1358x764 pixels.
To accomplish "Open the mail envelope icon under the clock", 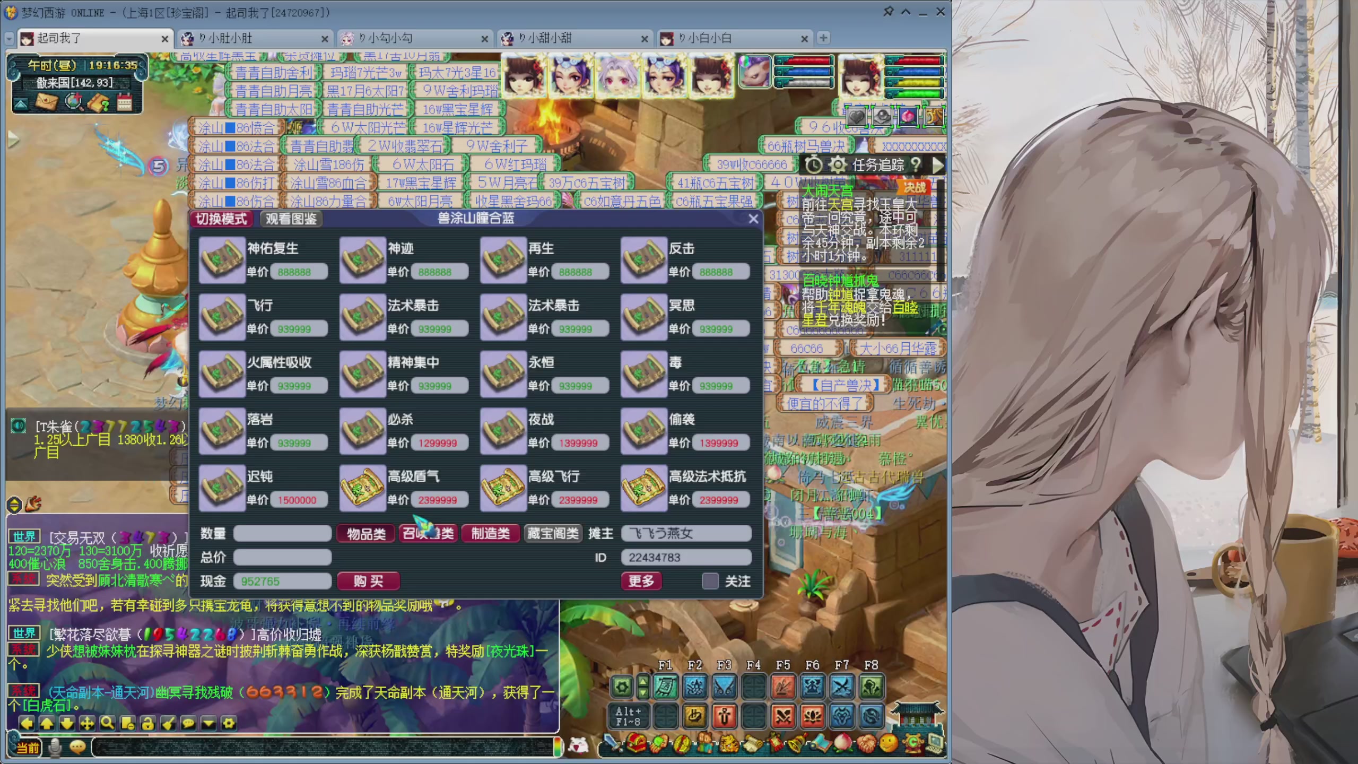I will pos(46,102).
